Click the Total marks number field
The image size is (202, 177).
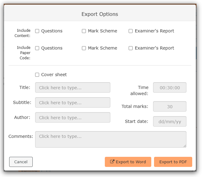pyautogui.click(x=170, y=106)
